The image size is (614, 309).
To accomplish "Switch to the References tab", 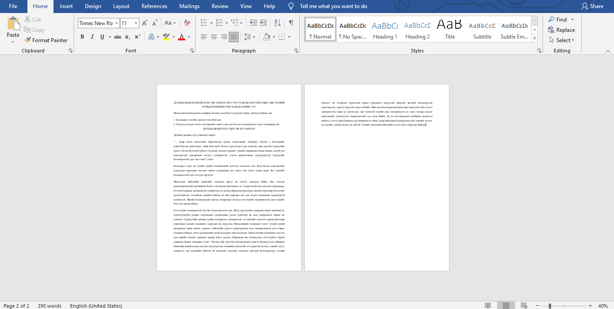I will pyautogui.click(x=154, y=6).
